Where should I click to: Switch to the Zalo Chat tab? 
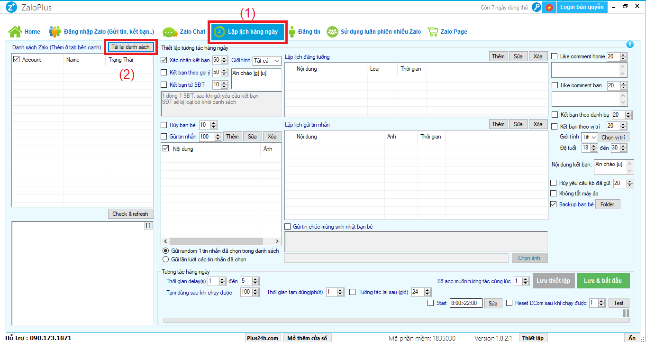(184, 32)
